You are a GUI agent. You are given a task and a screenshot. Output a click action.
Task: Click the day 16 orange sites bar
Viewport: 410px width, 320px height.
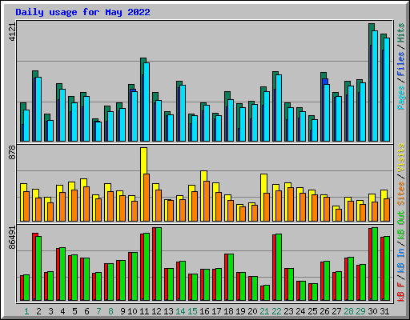click(x=207, y=201)
